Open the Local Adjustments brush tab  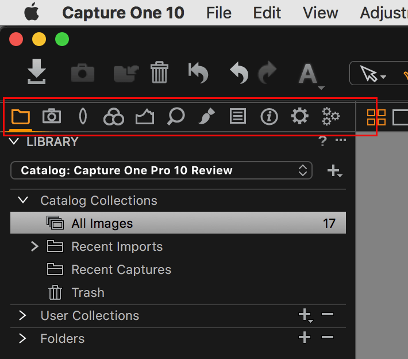[x=207, y=116]
